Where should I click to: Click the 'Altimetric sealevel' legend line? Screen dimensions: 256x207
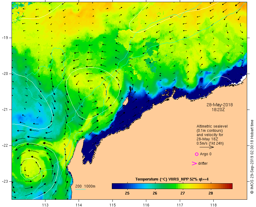(212, 126)
